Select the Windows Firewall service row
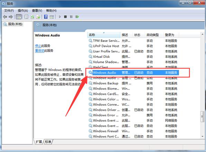Screen dimensions: 206x152 click(133, 131)
